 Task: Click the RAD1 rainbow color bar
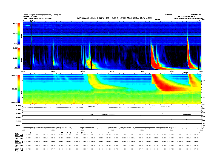pos(19,58)
